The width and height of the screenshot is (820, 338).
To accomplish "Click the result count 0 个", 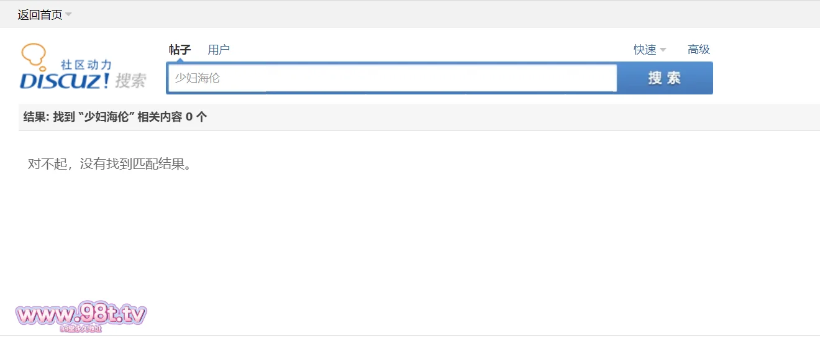I will click(196, 117).
